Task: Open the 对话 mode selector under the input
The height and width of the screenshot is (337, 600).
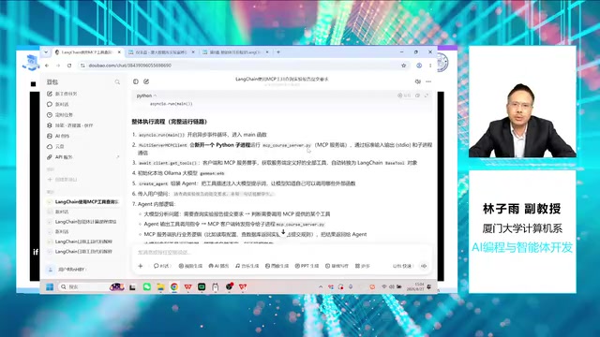Action: pos(162,266)
